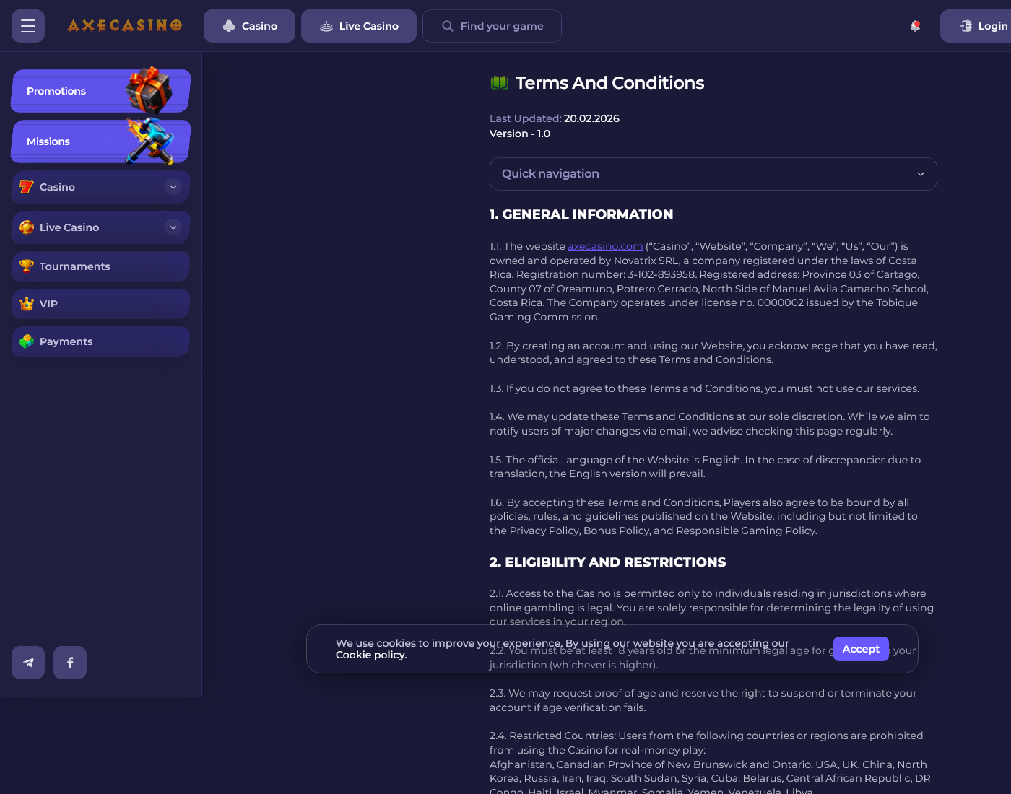Viewport: 1011px width, 794px height.
Task: Open the Live Casino top navigation tab
Action: 359,26
